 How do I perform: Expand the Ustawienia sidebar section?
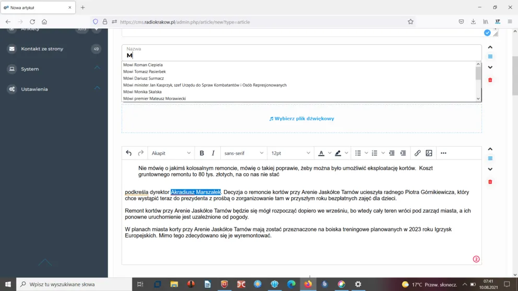pos(54,89)
